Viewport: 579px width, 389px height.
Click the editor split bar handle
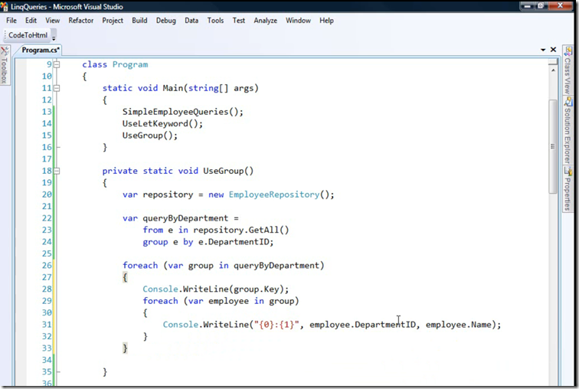click(553, 62)
